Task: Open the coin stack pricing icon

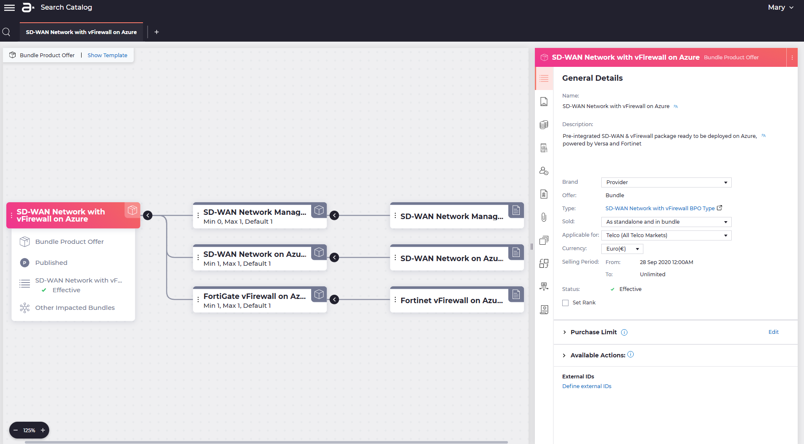Action: pyautogui.click(x=544, y=125)
